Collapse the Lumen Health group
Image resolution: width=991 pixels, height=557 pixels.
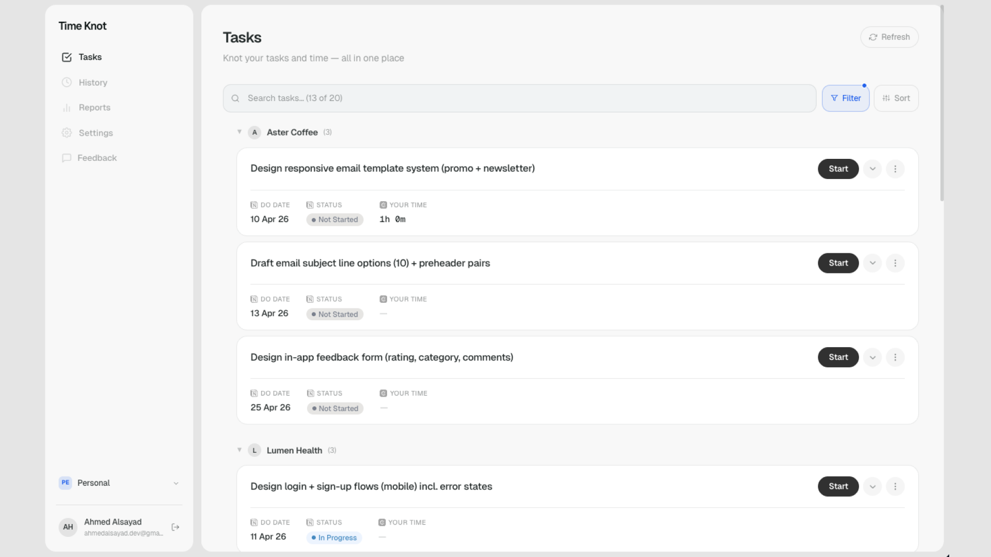coord(239,450)
